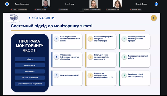
Task: Select Mykola Yokhna video thumbnail
Action: point(46,4)
